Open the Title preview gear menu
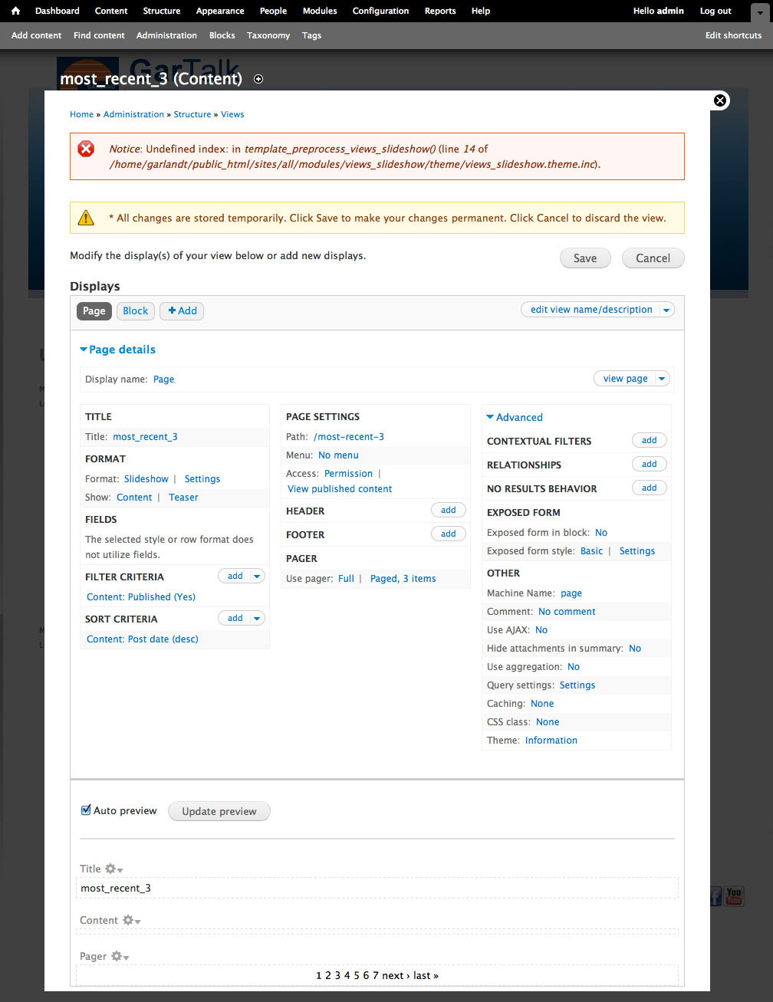773x1002 pixels. point(113,869)
